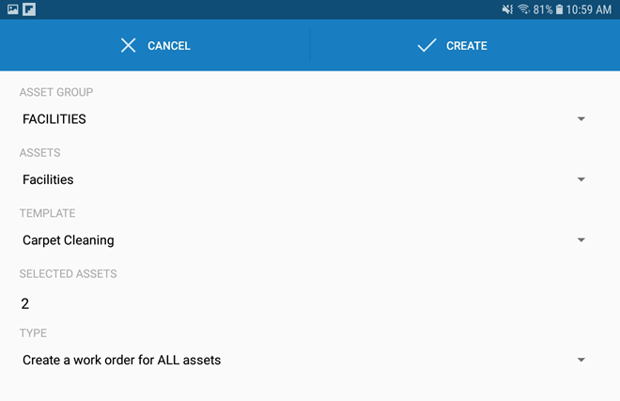Tap the selected assets count 2
The image size is (620, 401).
pos(25,303)
